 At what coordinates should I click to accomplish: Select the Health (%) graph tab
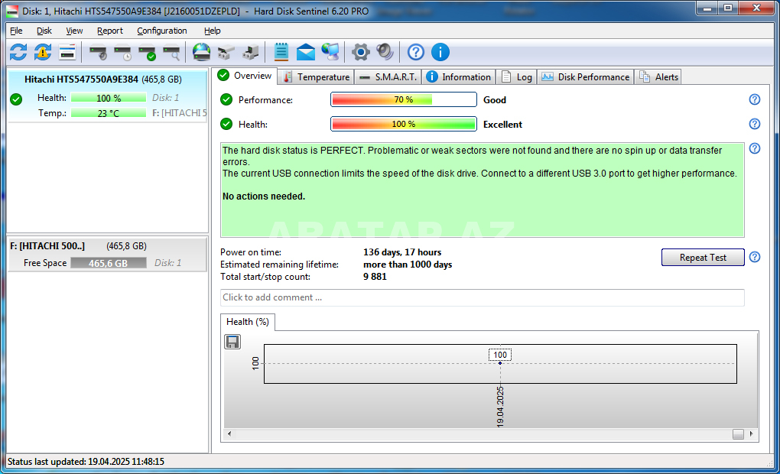247,322
